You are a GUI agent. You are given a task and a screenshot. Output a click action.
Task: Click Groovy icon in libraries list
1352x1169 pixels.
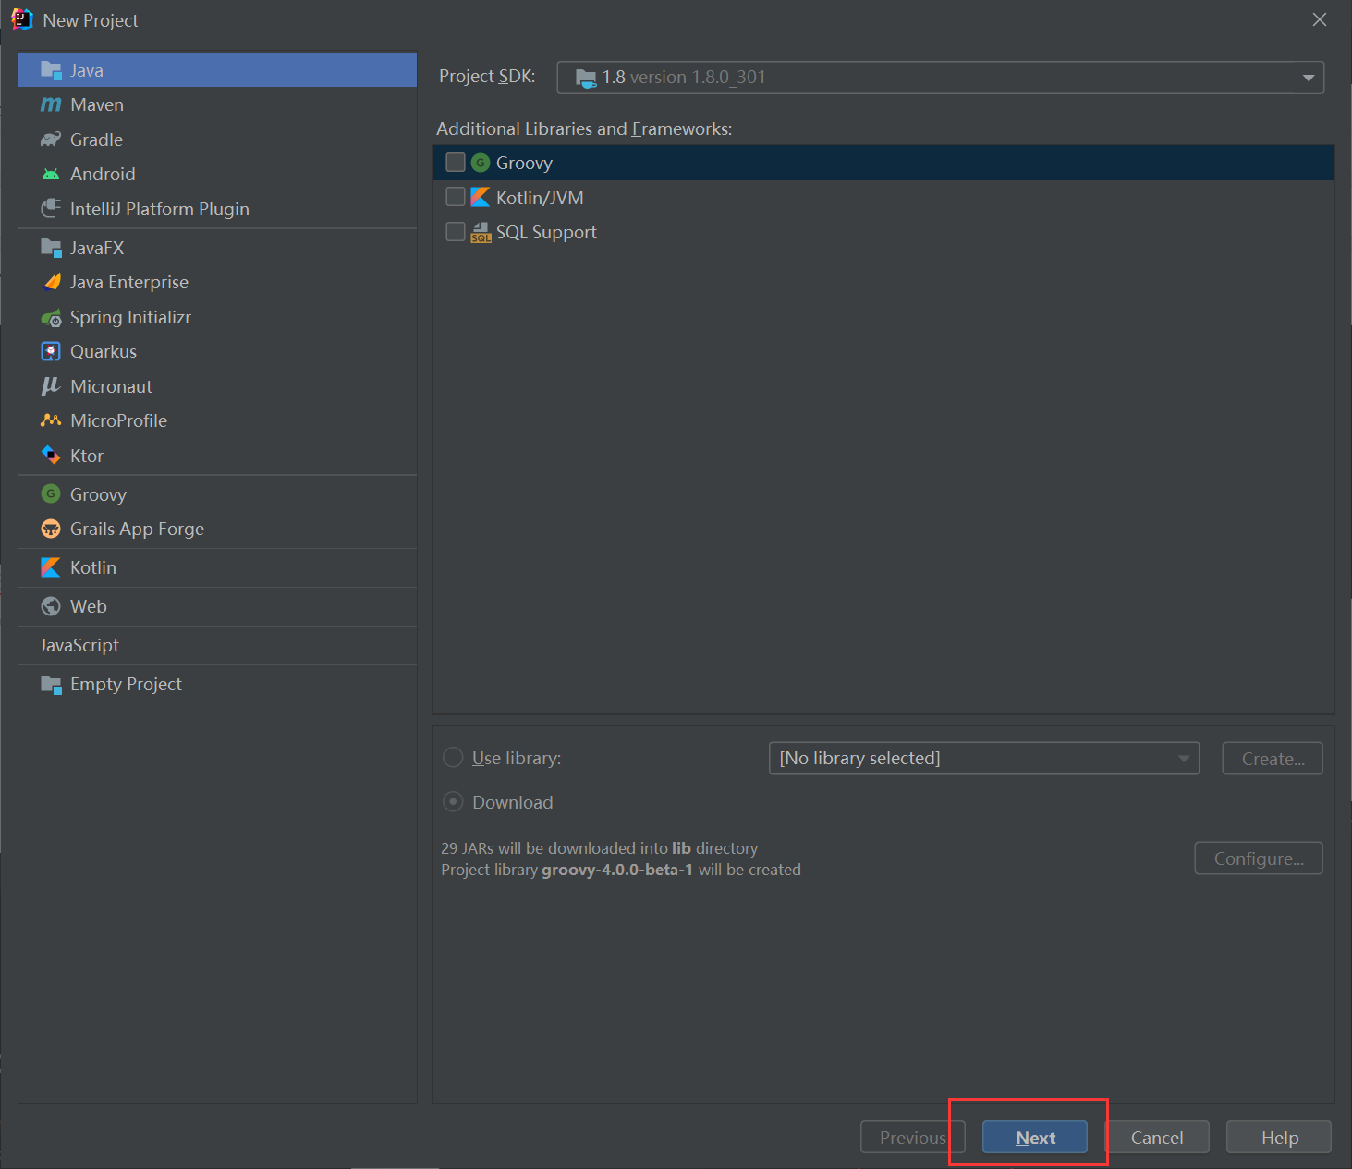(481, 163)
